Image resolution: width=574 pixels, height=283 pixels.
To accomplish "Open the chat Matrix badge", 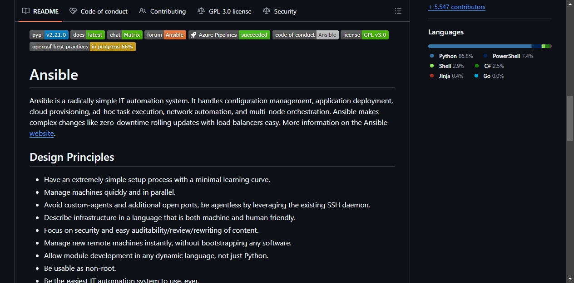I will (x=125, y=35).
